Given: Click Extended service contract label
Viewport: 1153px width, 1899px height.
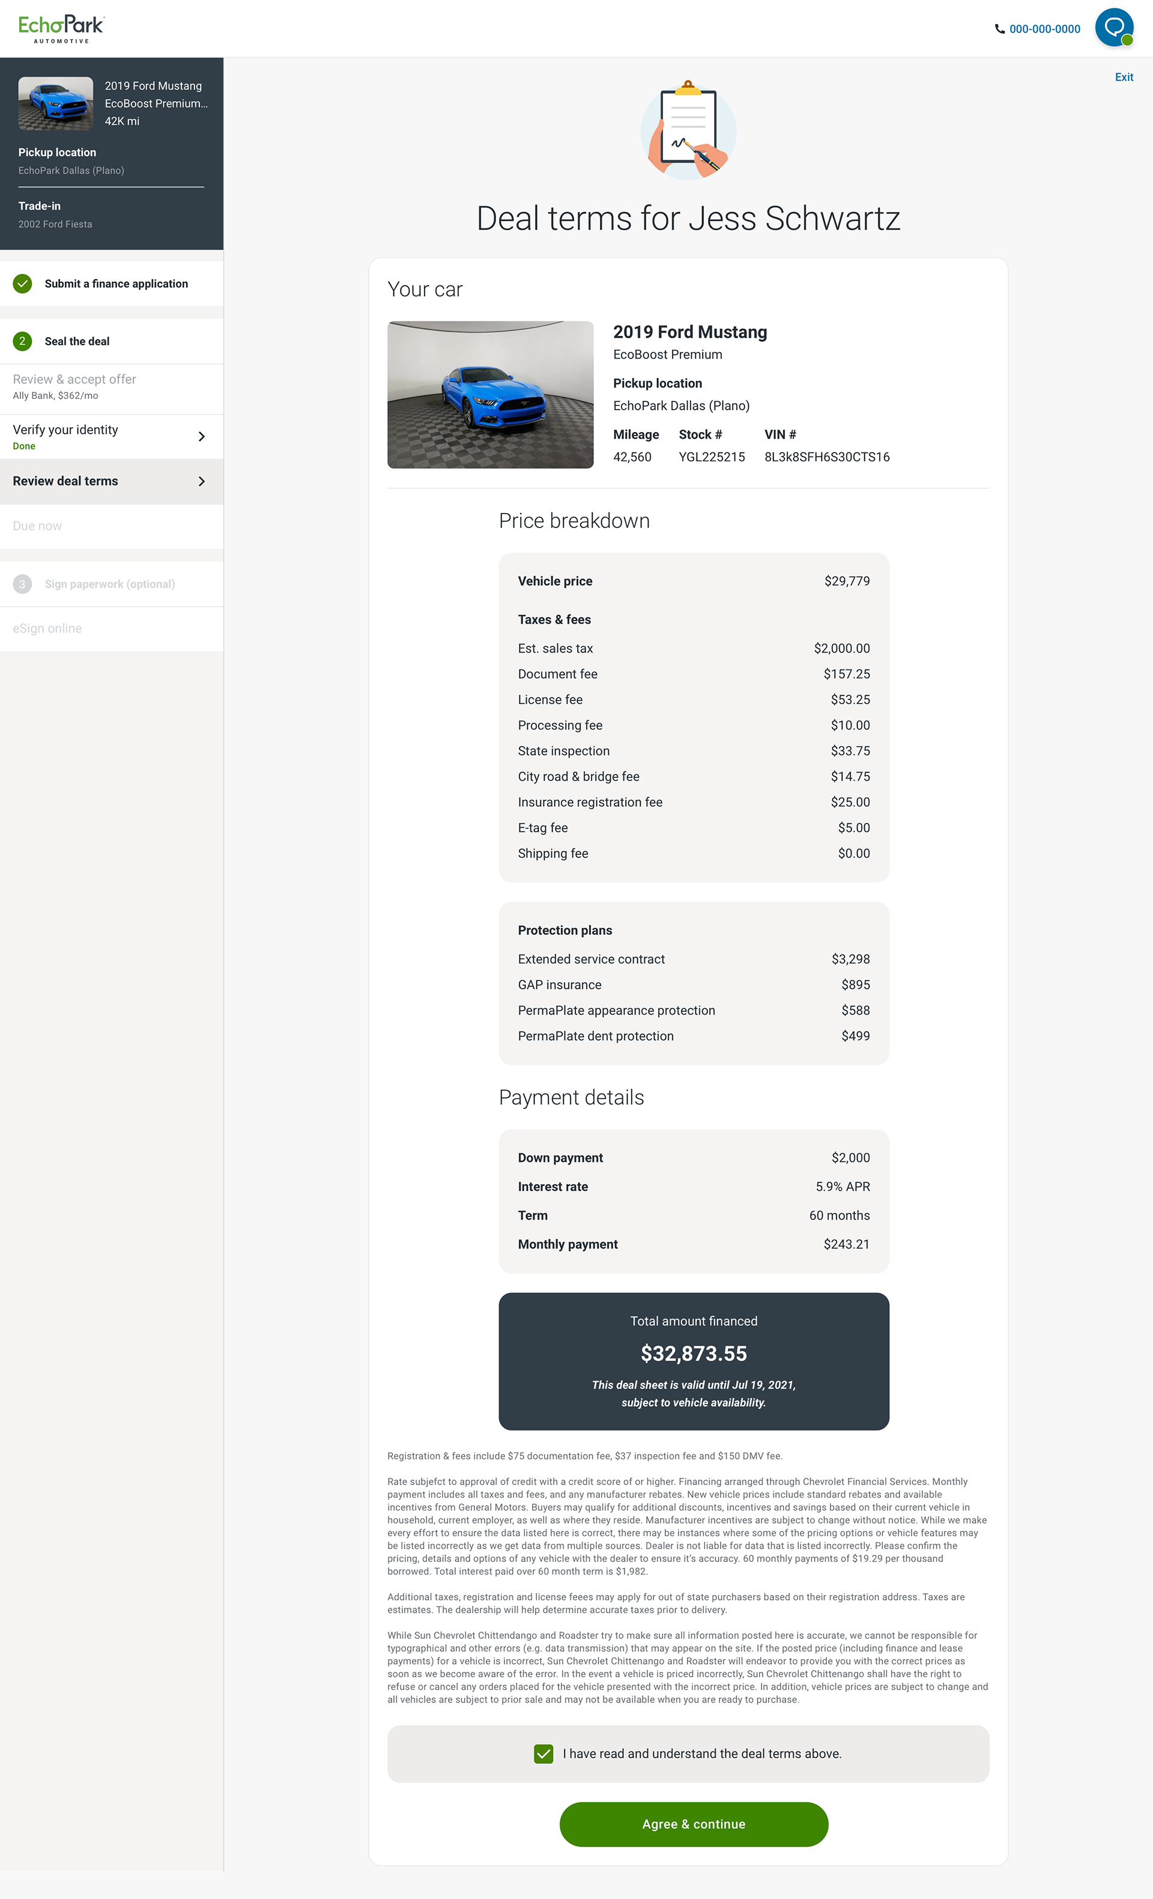Looking at the screenshot, I should 592,959.
